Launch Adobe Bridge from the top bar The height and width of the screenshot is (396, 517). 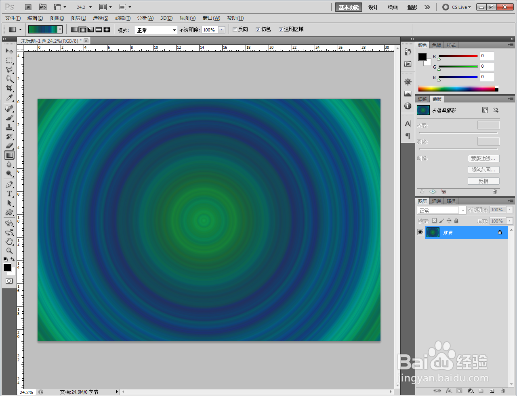[28, 7]
